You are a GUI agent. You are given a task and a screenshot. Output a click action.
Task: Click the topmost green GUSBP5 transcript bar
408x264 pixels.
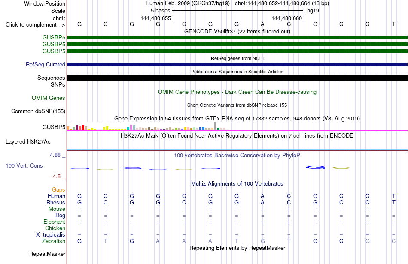click(x=237, y=38)
